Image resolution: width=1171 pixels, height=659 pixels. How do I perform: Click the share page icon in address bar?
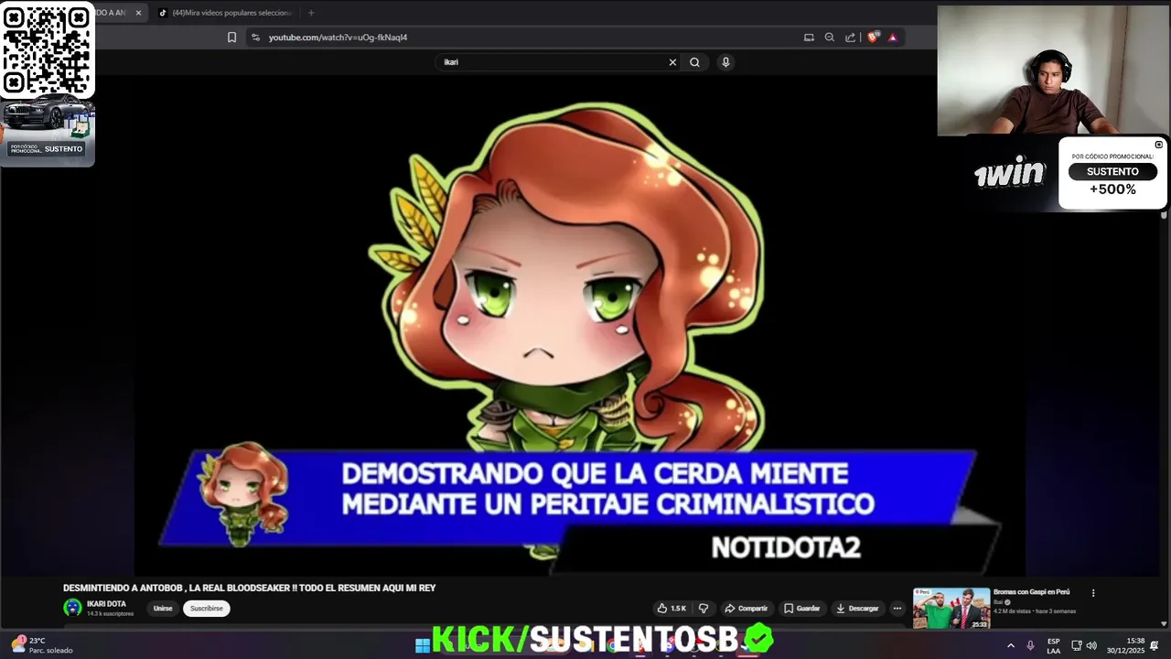pyautogui.click(x=851, y=38)
